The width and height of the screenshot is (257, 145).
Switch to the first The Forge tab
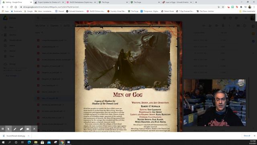pyautogui.click(x=113, y=2)
